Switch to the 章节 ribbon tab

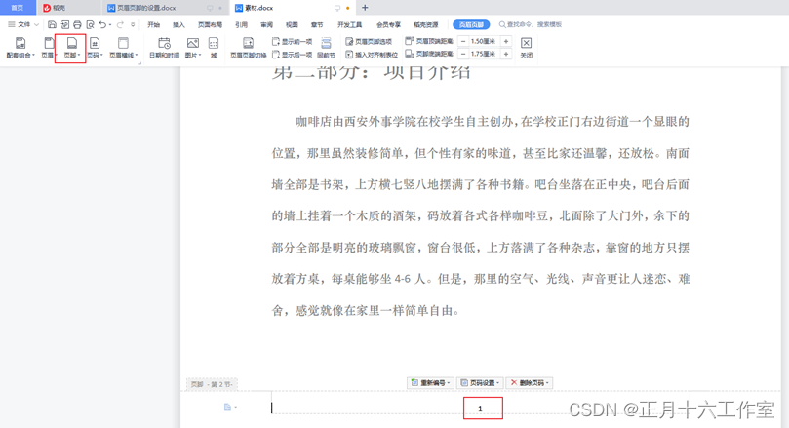coord(317,24)
